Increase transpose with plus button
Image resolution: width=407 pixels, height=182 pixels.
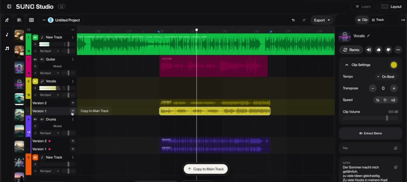click(x=394, y=88)
